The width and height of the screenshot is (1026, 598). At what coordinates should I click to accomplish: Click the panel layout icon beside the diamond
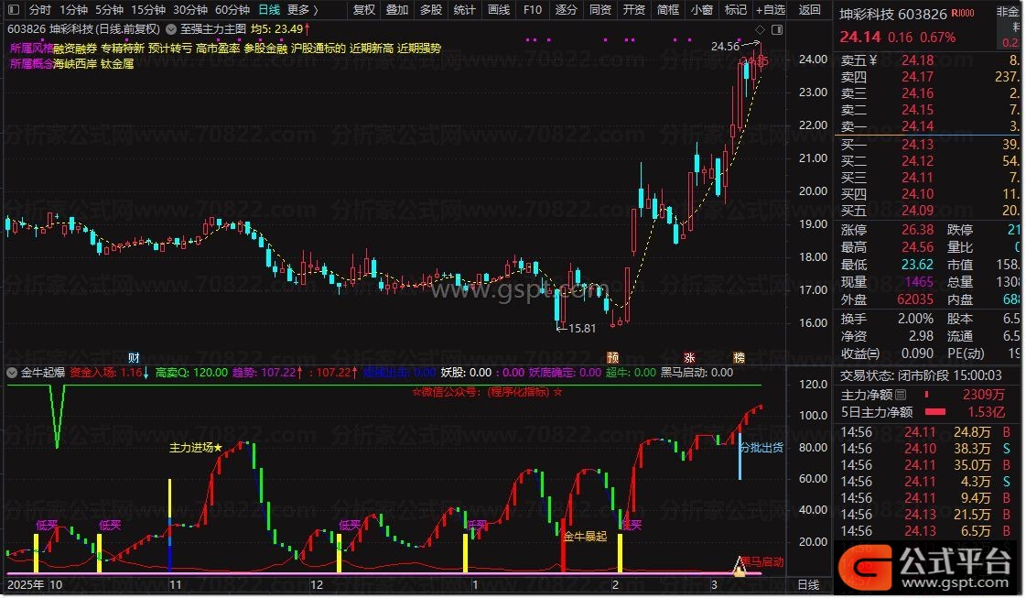775,28
